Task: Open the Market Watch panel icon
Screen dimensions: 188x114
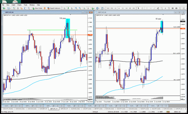Action: (x=14, y=8)
